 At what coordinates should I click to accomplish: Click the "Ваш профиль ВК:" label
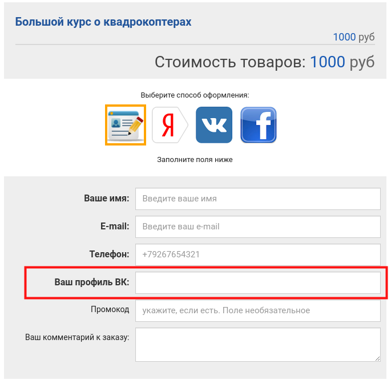[x=92, y=282]
